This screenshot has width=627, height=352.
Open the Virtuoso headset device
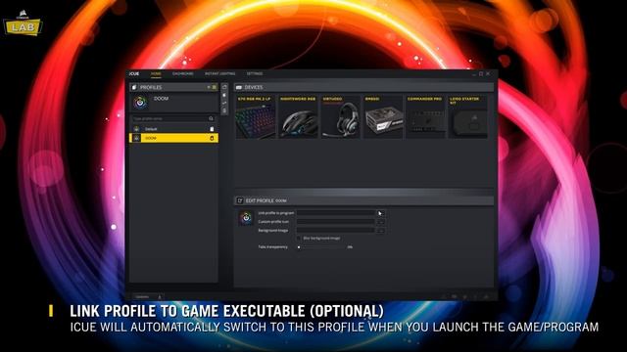pos(340,117)
